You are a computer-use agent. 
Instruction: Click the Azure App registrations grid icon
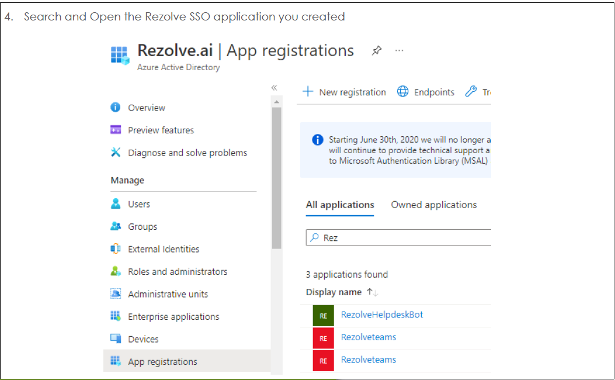click(x=120, y=55)
